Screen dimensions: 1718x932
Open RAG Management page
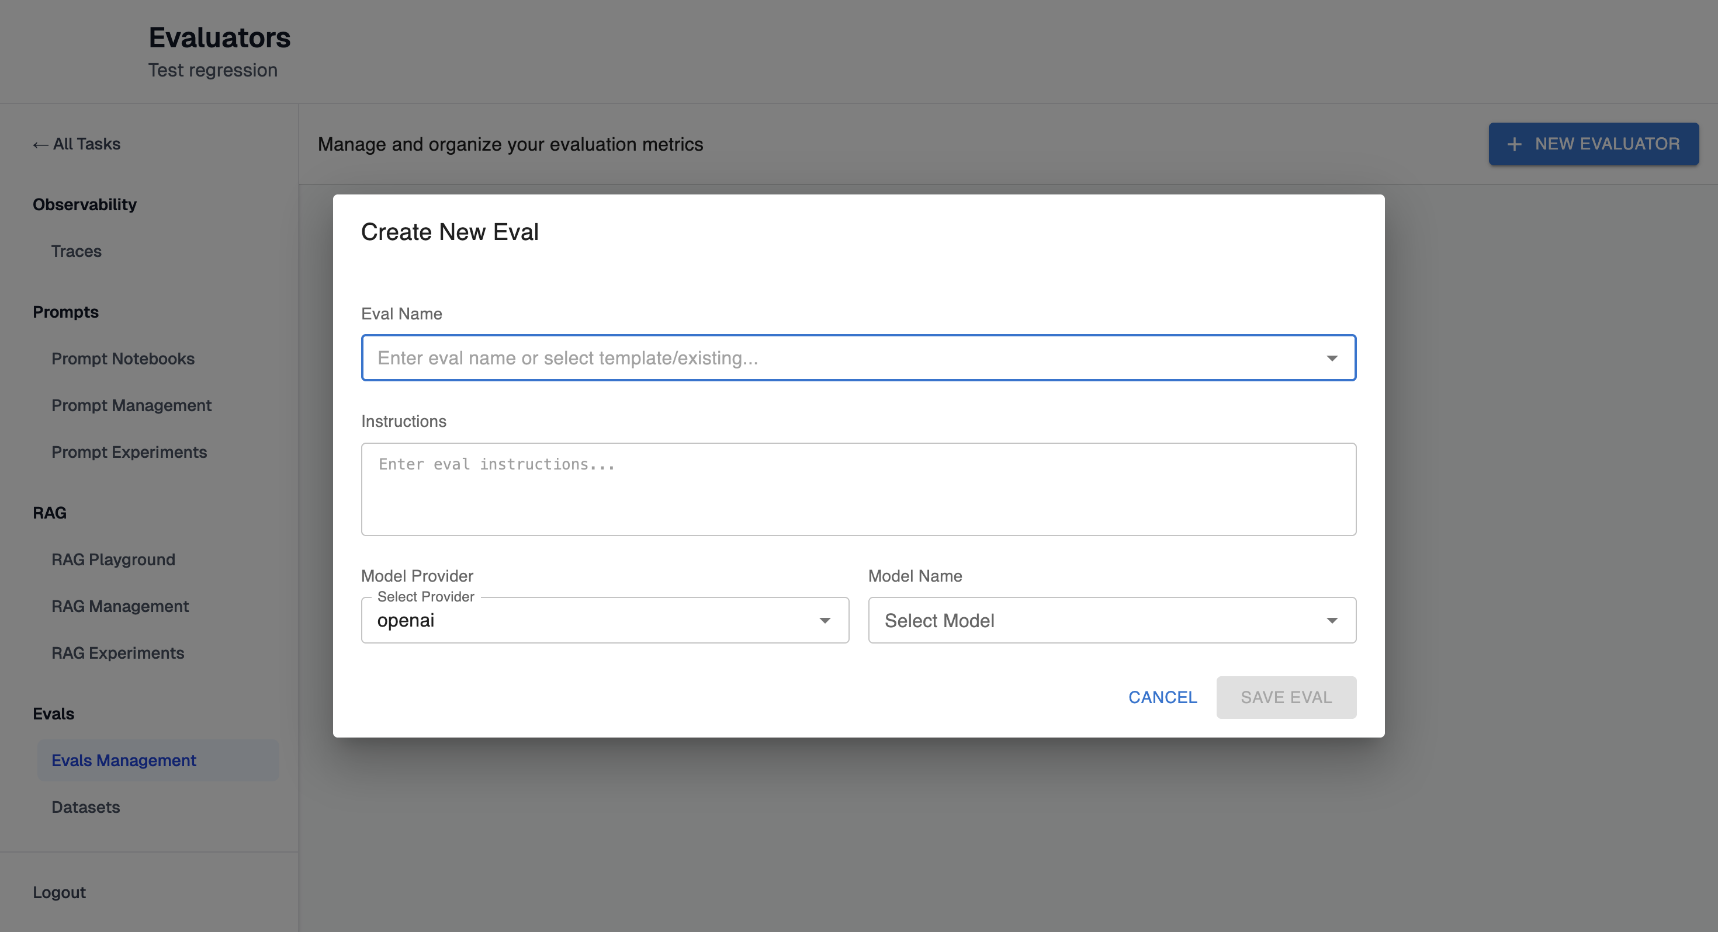120,606
